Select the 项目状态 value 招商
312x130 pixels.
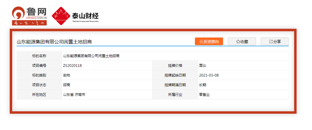[x=67, y=85]
